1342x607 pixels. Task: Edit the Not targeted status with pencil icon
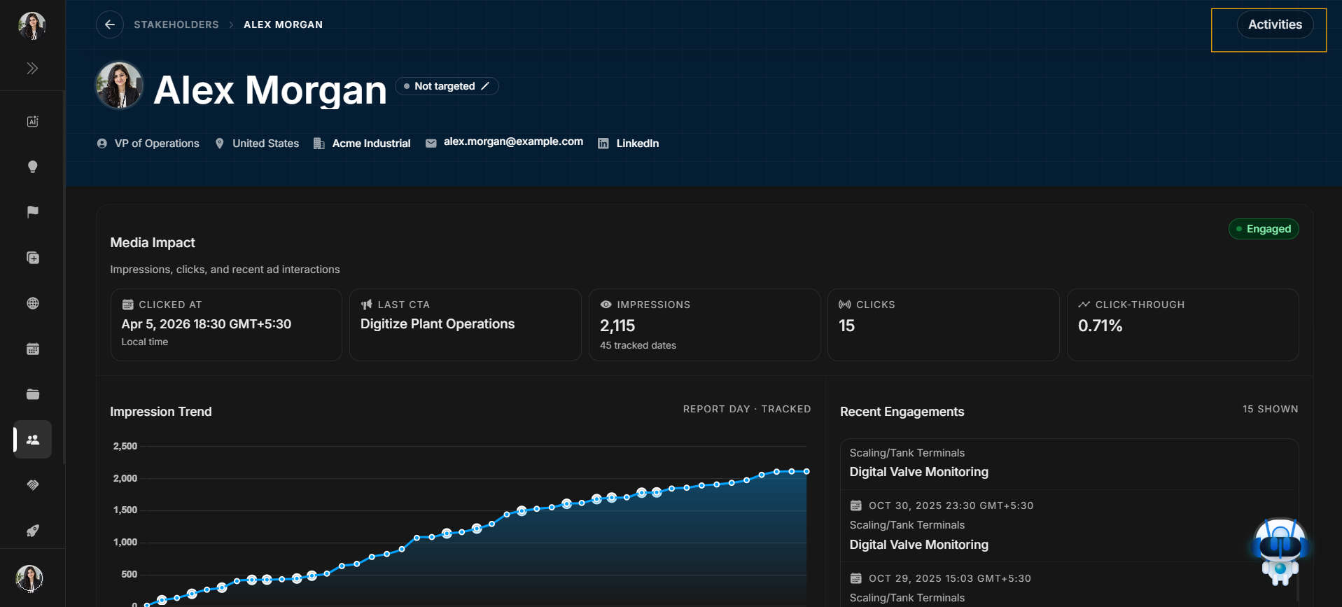pos(485,86)
